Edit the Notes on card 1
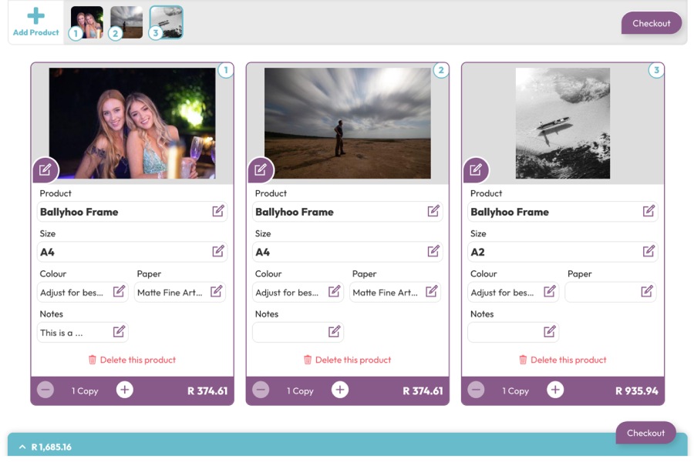 [x=119, y=332]
